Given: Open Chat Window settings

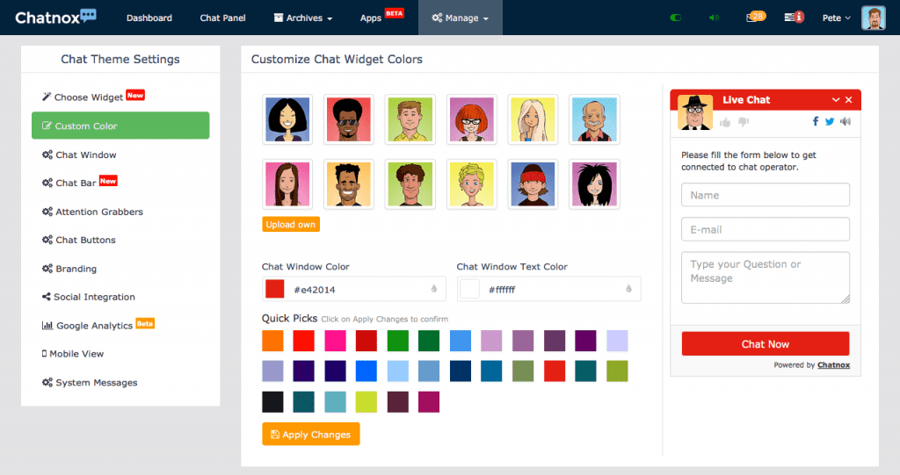Looking at the screenshot, I should (79, 155).
